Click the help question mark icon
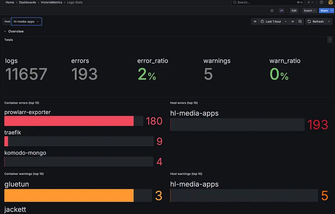This screenshot has height=214, width=335. coord(322,3)
